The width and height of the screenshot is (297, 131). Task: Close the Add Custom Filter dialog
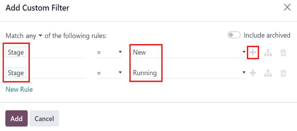[x=287, y=7]
